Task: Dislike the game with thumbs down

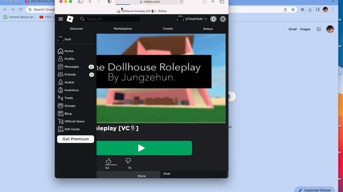Action: 128,161
